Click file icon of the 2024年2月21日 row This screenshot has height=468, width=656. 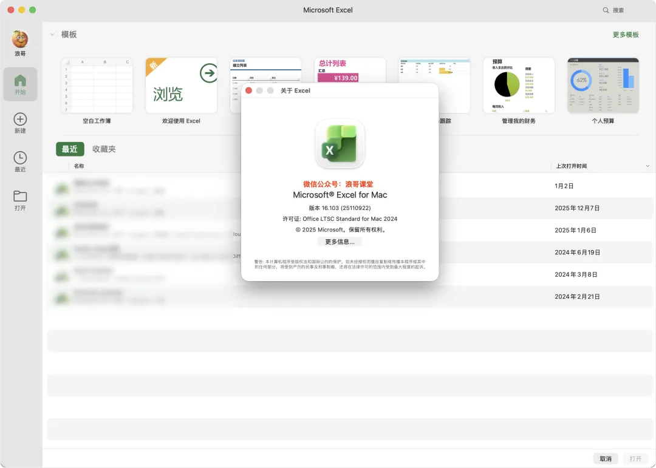pyautogui.click(x=62, y=298)
